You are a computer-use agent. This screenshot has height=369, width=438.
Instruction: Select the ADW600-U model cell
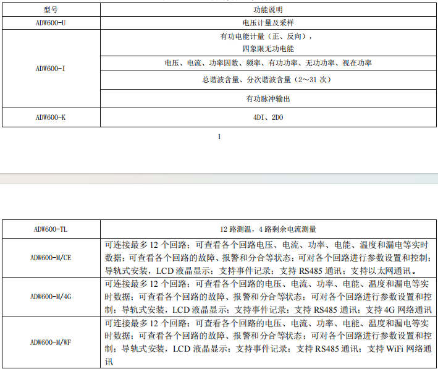click(51, 23)
